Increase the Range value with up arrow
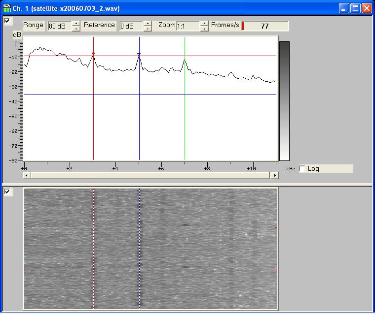Image resolution: width=375 pixels, height=314 pixels. pyautogui.click(x=76, y=23)
